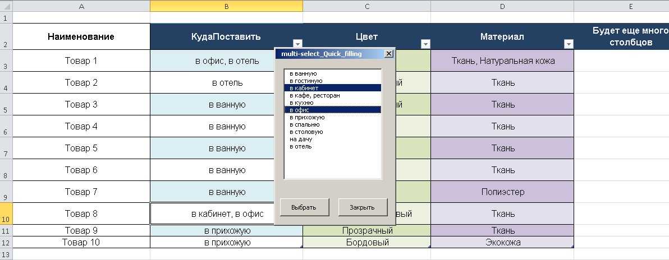
Task: Select cell 'Товар 8'
Action: click(x=81, y=213)
